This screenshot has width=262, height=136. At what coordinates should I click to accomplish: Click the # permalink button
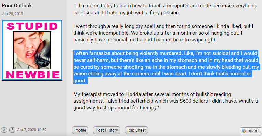4,130
